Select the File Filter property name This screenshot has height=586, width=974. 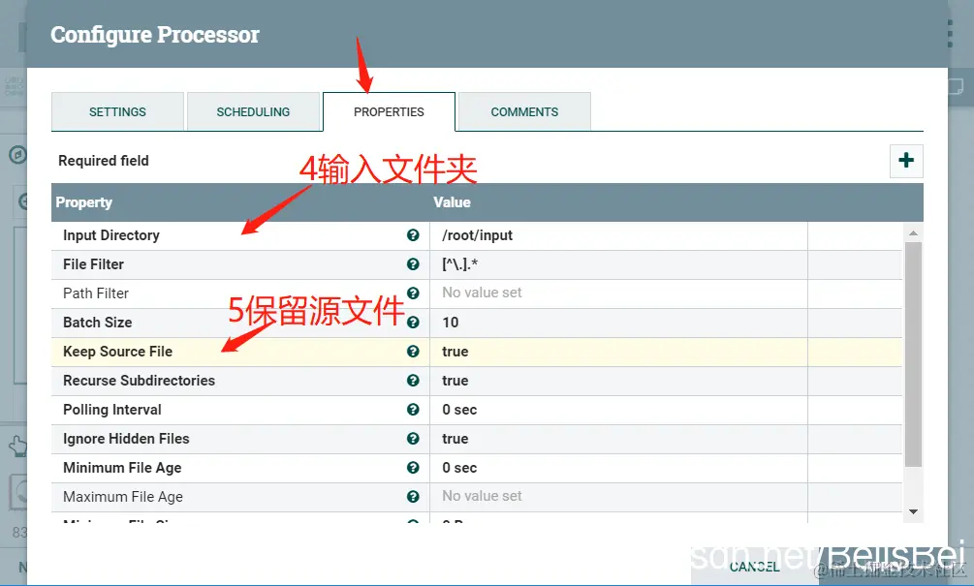pyautogui.click(x=93, y=264)
